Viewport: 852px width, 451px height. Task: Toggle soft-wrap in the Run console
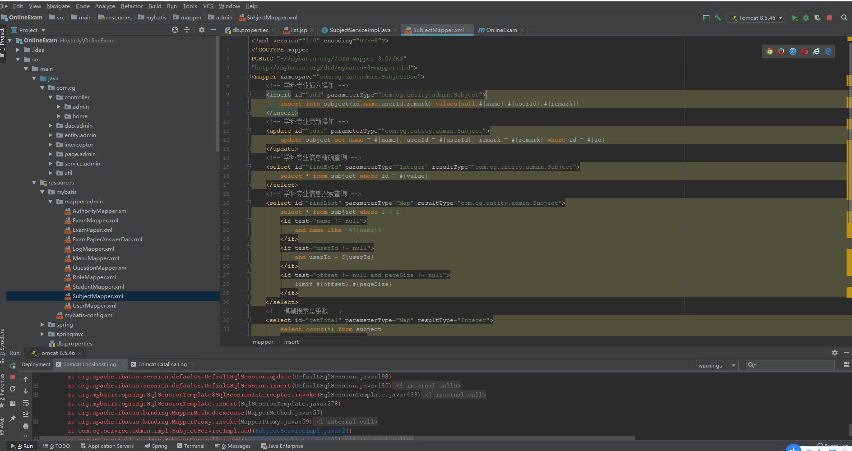click(26, 403)
